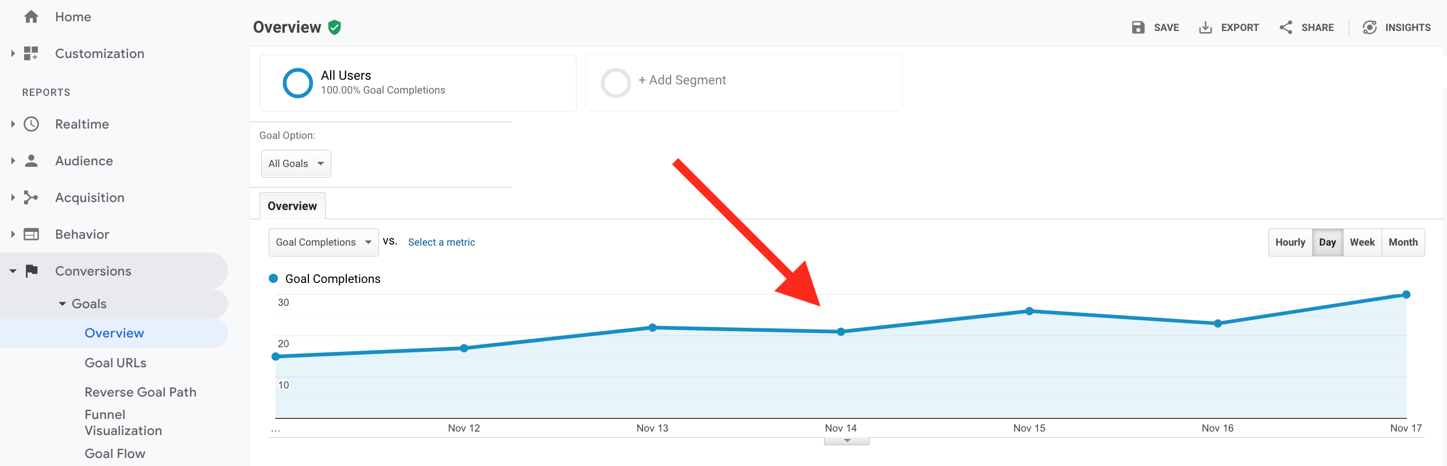
Task: Click Select a metric link
Action: [x=442, y=242]
